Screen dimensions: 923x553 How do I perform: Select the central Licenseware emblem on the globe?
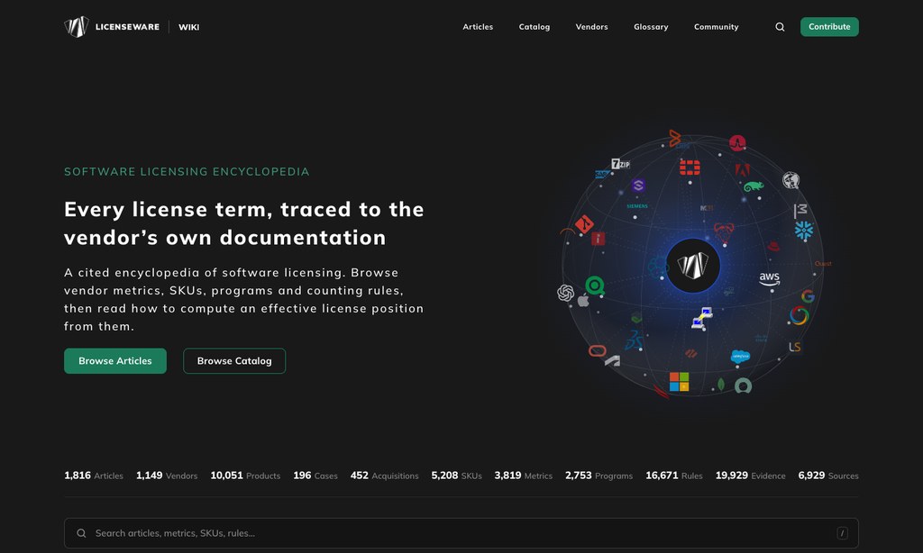[x=693, y=266]
